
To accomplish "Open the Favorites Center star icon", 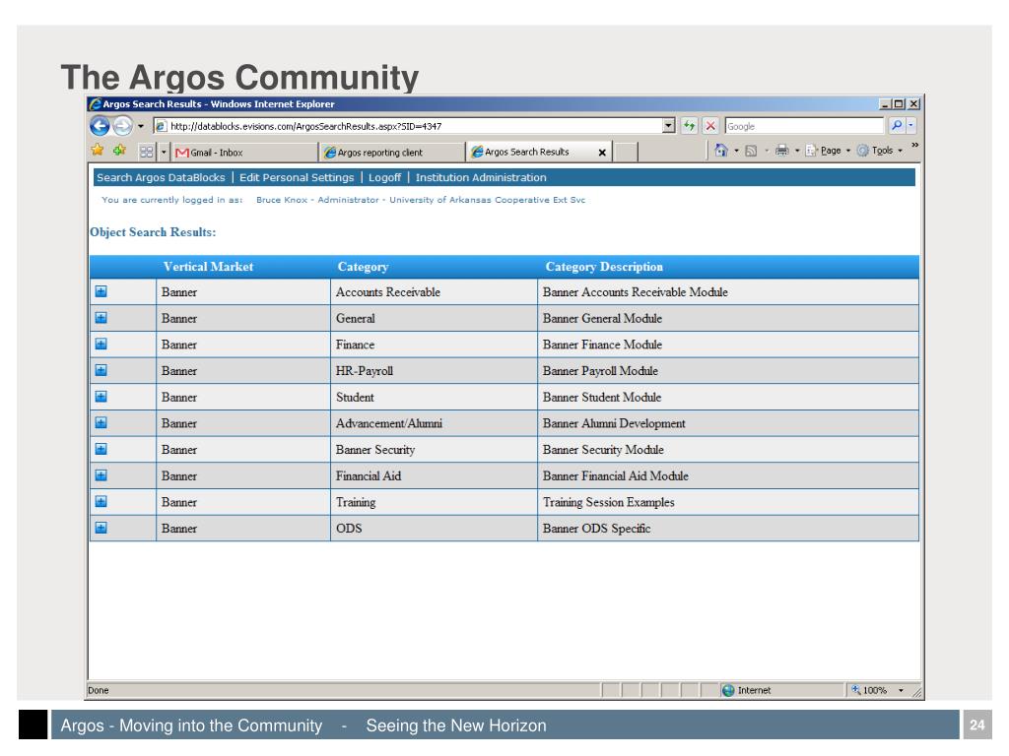I will [98, 151].
